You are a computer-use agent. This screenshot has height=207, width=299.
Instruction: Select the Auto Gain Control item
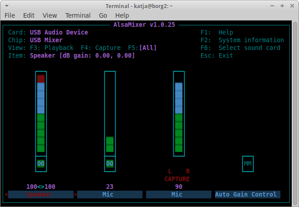(x=247, y=194)
